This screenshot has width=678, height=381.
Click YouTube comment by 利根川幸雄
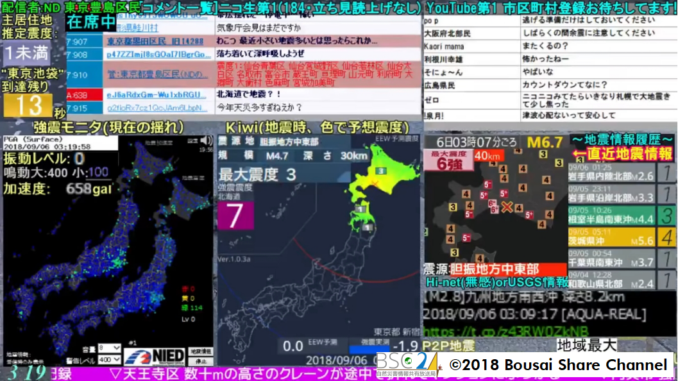tap(550, 59)
